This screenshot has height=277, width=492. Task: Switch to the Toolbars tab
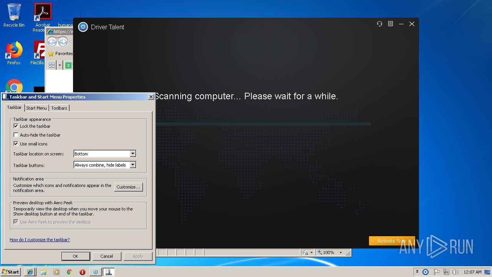59,108
